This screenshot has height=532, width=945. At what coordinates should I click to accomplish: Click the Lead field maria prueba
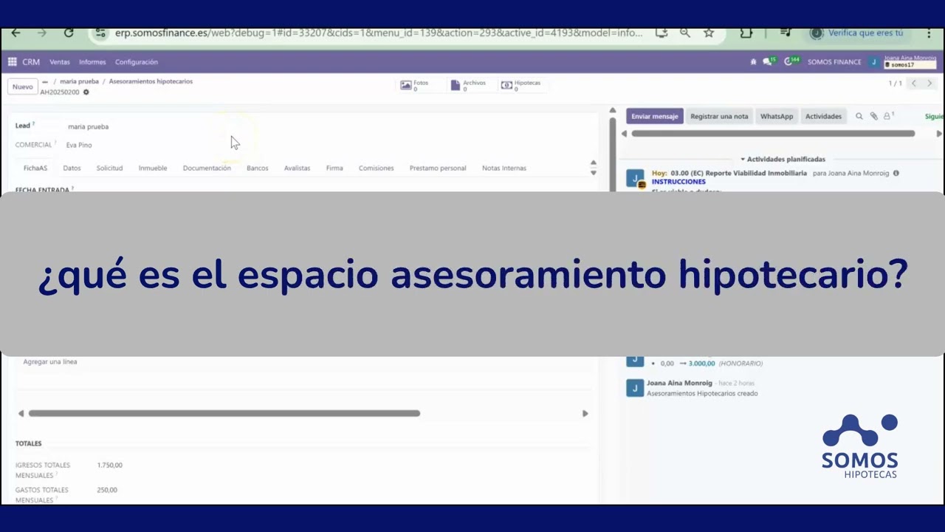tap(88, 126)
